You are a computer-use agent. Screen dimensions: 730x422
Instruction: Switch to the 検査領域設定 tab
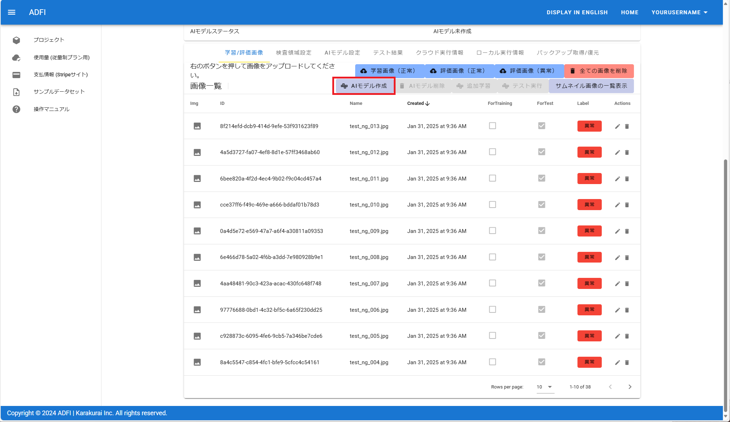point(294,53)
